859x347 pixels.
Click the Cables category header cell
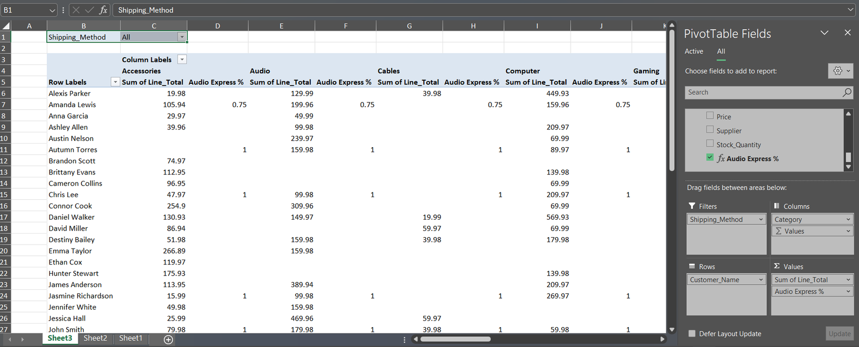(409, 71)
